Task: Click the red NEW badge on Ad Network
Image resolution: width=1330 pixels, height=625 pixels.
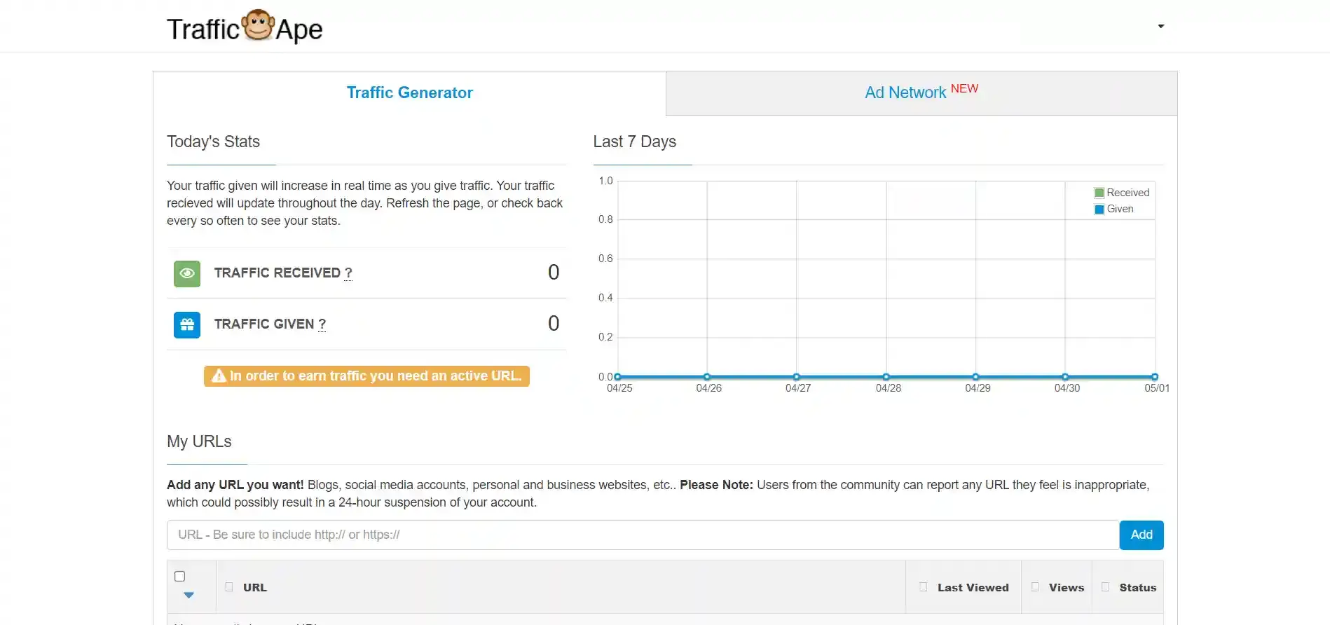Action: 964,88
